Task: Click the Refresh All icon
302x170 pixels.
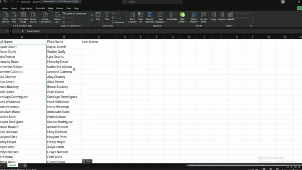Action: click(x=58, y=15)
